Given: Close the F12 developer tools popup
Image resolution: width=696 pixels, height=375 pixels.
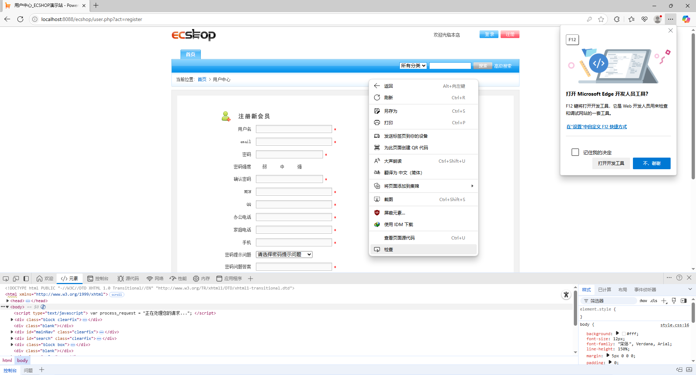Looking at the screenshot, I should (671, 30).
